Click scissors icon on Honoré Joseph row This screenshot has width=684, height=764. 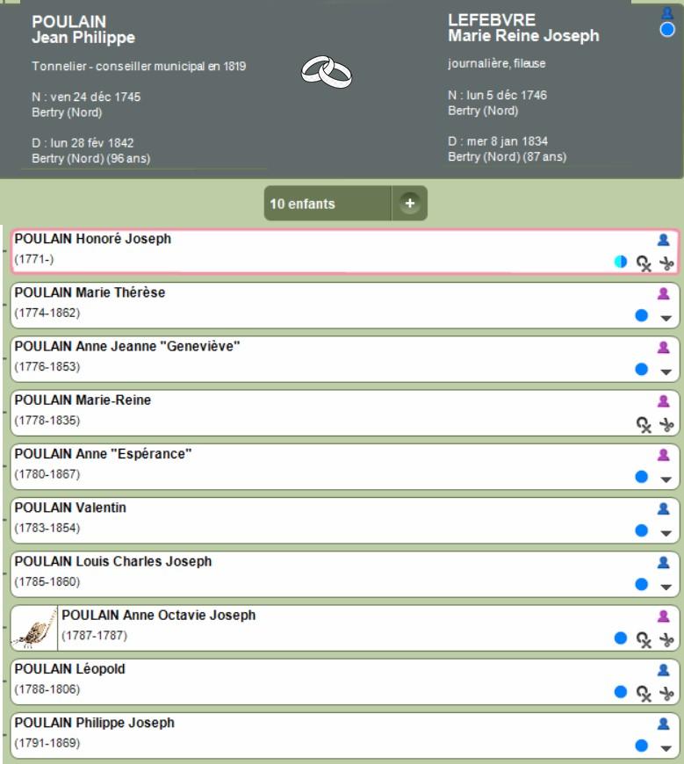[666, 263]
